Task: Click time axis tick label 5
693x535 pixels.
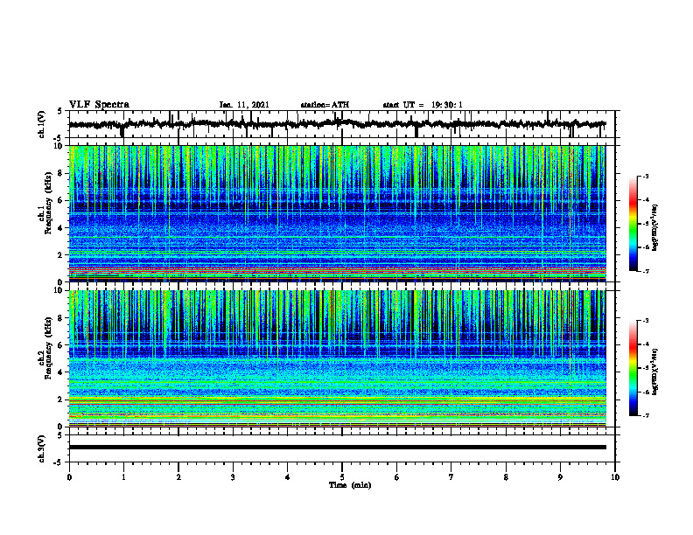Action: [342, 477]
